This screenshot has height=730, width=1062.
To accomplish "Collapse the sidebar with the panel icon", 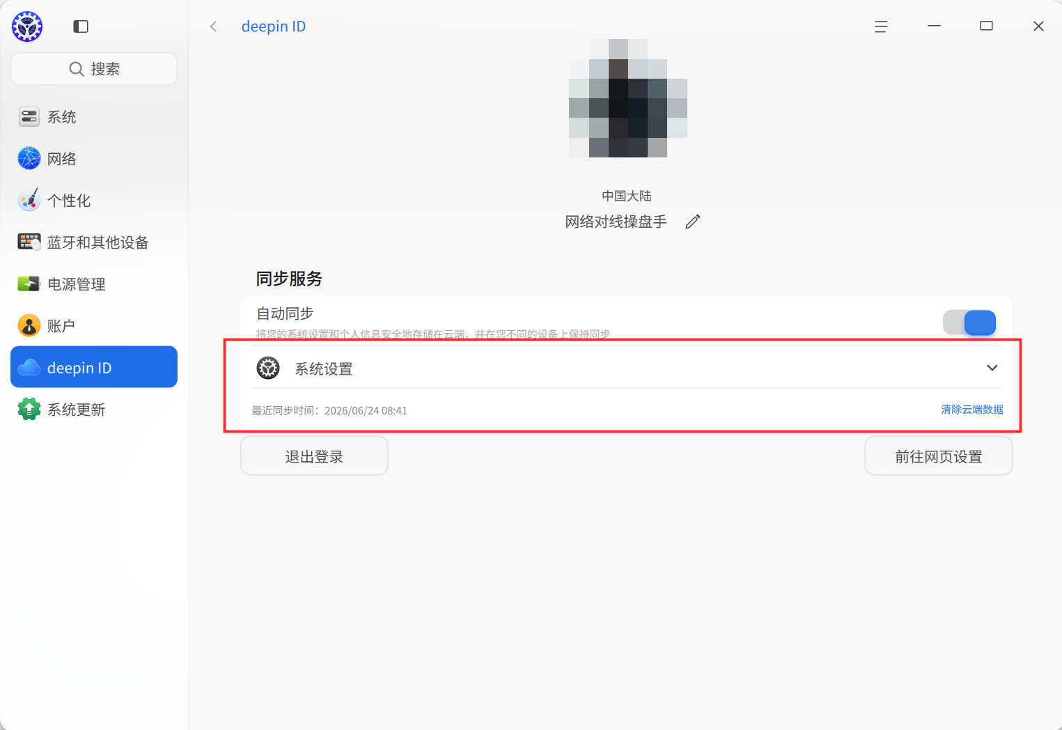I will 81,26.
